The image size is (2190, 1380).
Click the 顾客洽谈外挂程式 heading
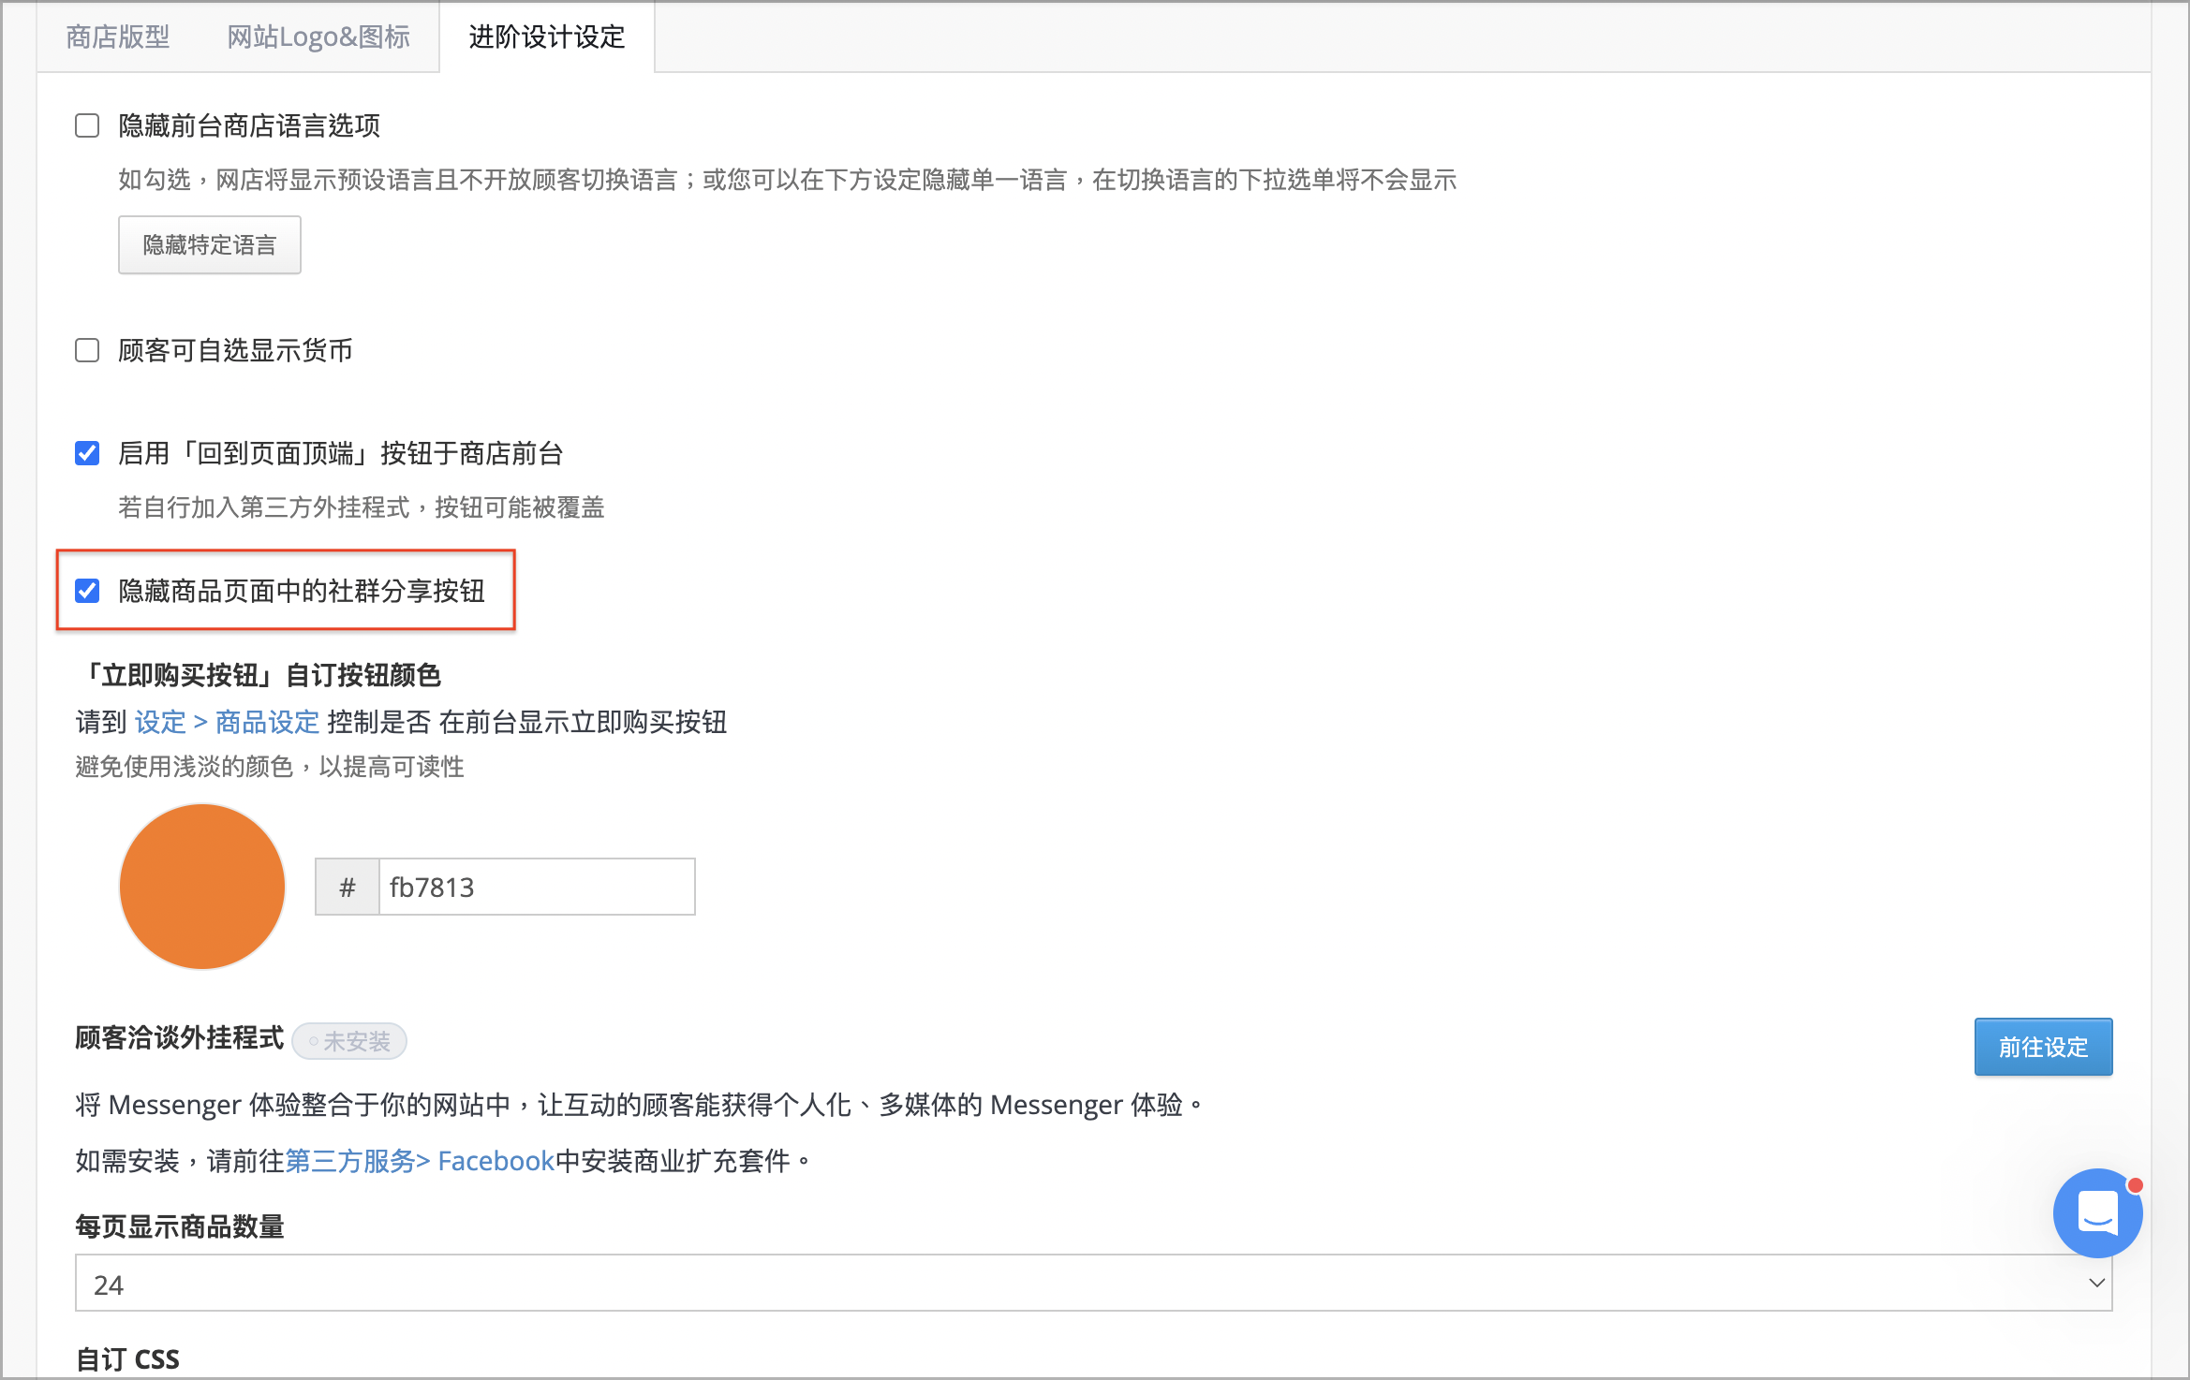pos(179,1038)
